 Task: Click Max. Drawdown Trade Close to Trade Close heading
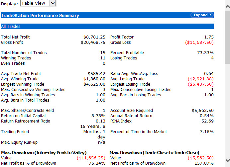154,153
